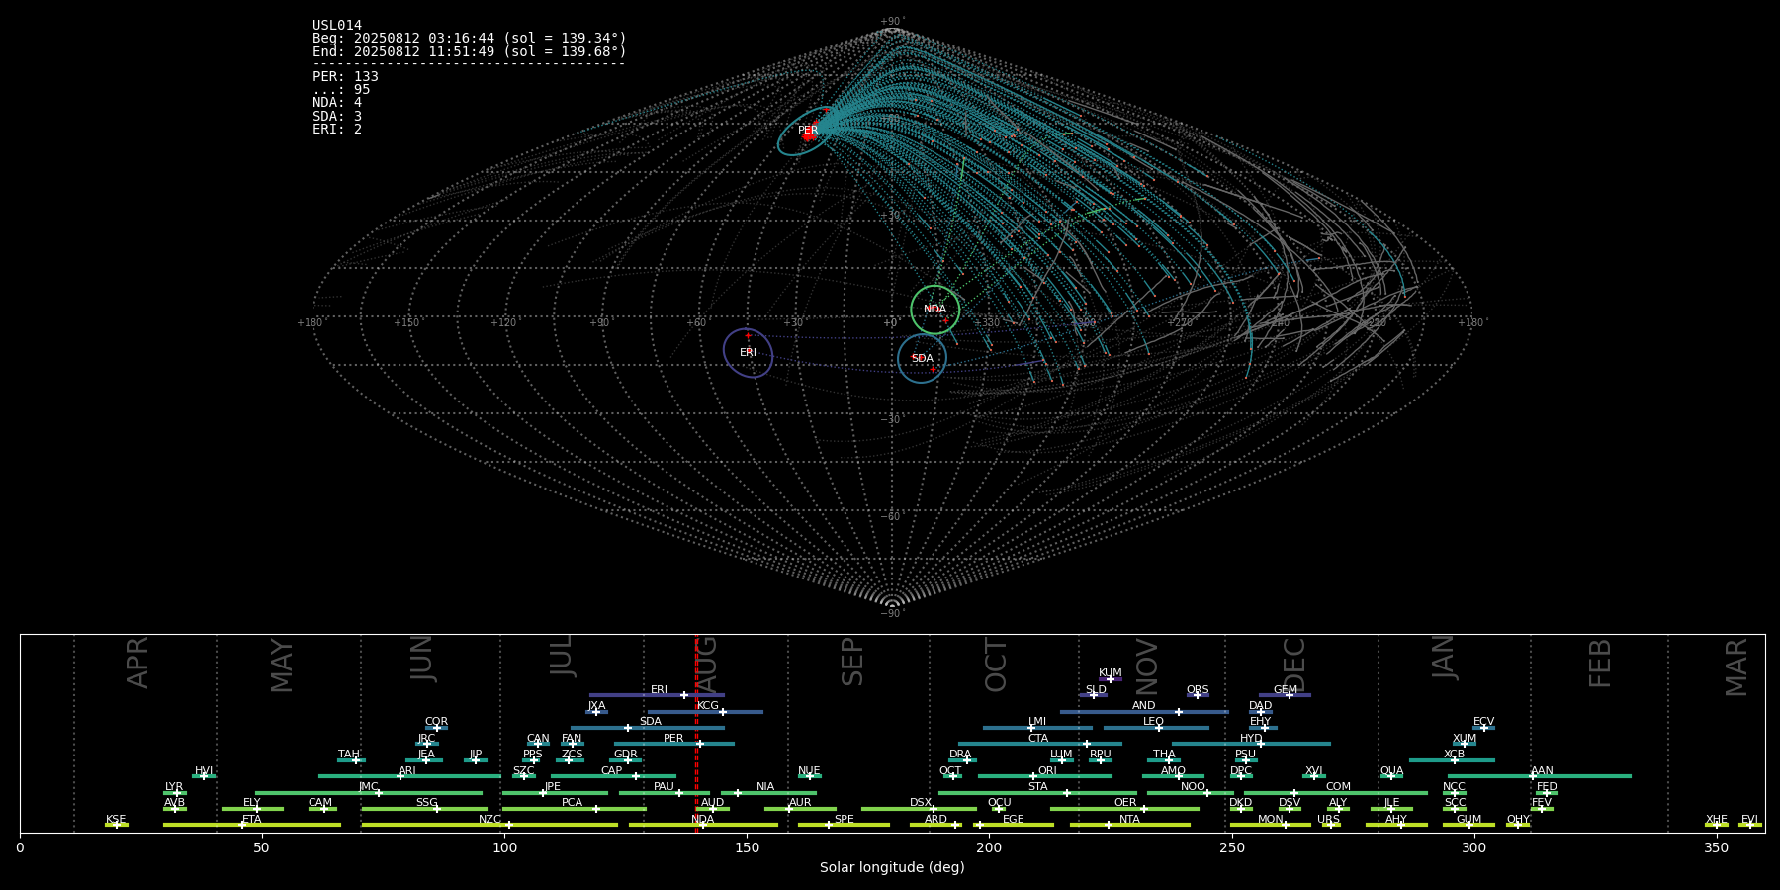The image size is (1780, 890).
Task: Click the XHE shower bar in timeline
Action: pyautogui.click(x=1717, y=825)
